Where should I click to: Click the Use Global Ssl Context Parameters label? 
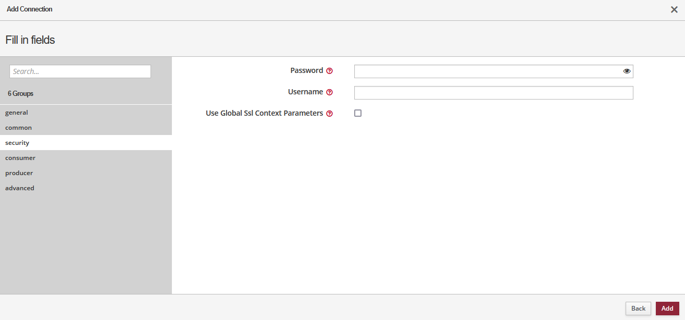click(264, 113)
